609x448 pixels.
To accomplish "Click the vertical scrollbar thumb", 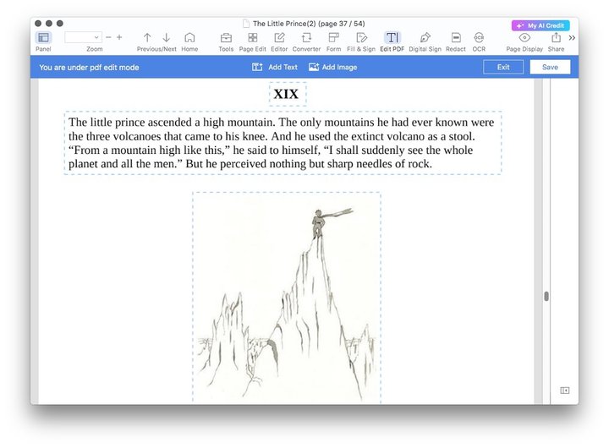I will click(546, 297).
